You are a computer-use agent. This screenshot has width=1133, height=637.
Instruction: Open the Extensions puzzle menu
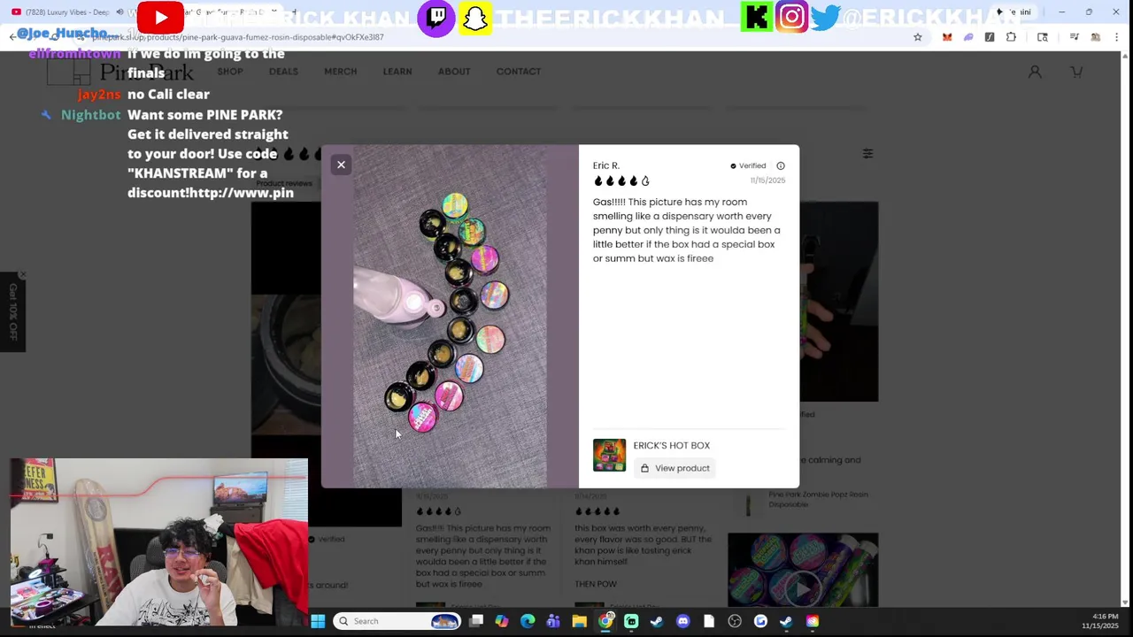(x=1011, y=37)
